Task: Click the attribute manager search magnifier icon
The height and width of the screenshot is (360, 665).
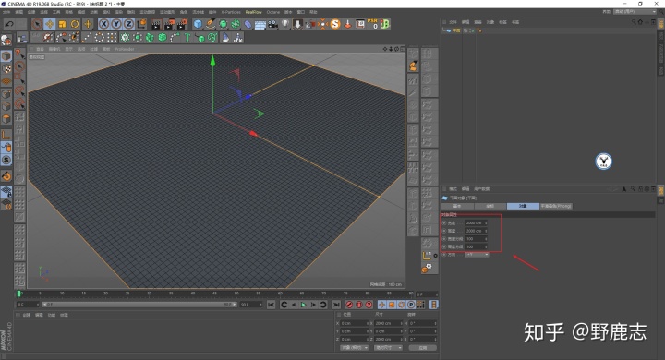Action: (633, 189)
